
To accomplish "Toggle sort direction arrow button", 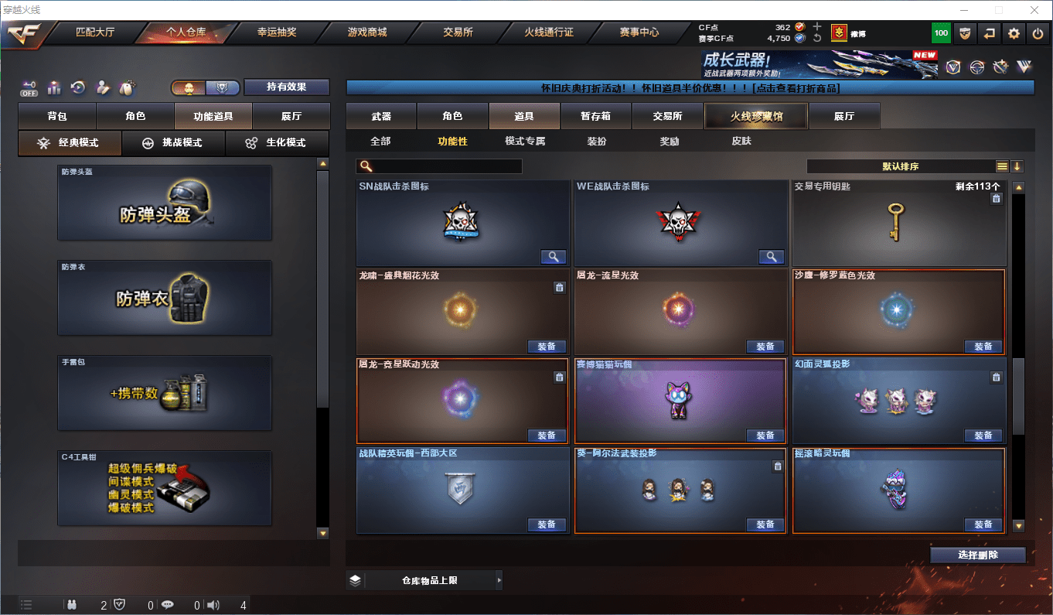I will click(x=1017, y=166).
